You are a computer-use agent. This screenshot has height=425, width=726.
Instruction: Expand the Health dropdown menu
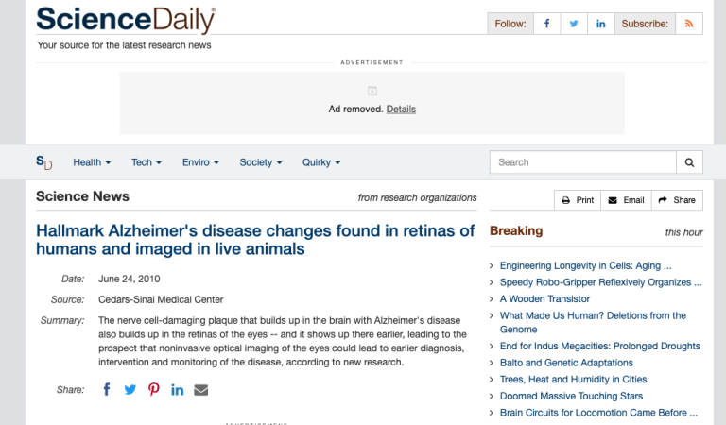pos(92,162)
